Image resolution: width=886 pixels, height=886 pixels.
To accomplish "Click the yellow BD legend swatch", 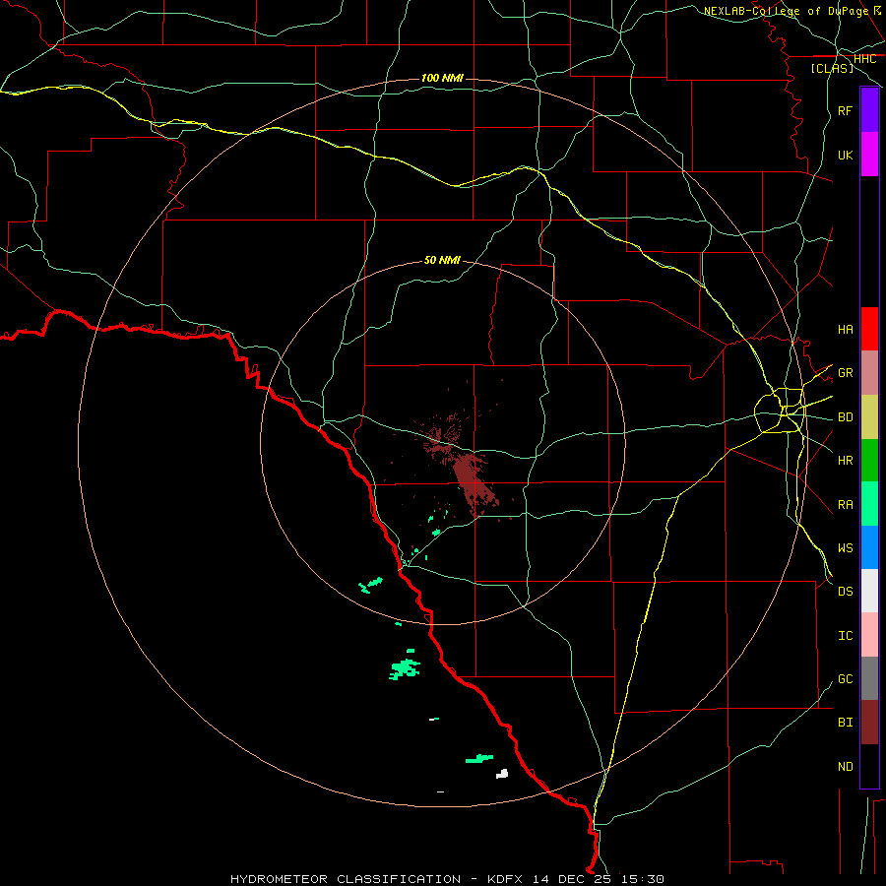I will [869, 417].
